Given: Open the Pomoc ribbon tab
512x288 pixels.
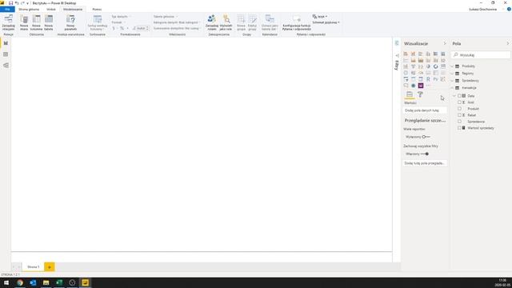Looking at the screenshot, I should point(97,9).
